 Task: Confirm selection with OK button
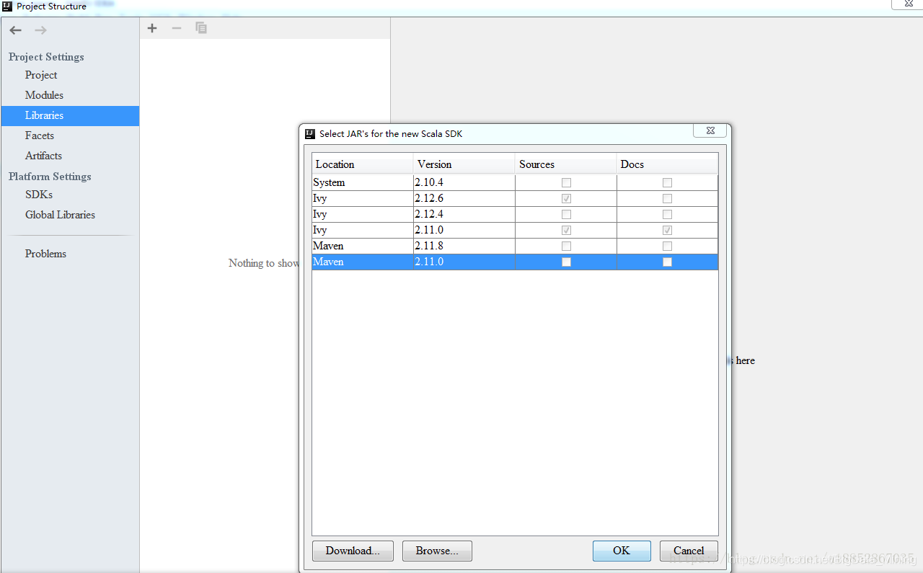[x=622, y=551]
